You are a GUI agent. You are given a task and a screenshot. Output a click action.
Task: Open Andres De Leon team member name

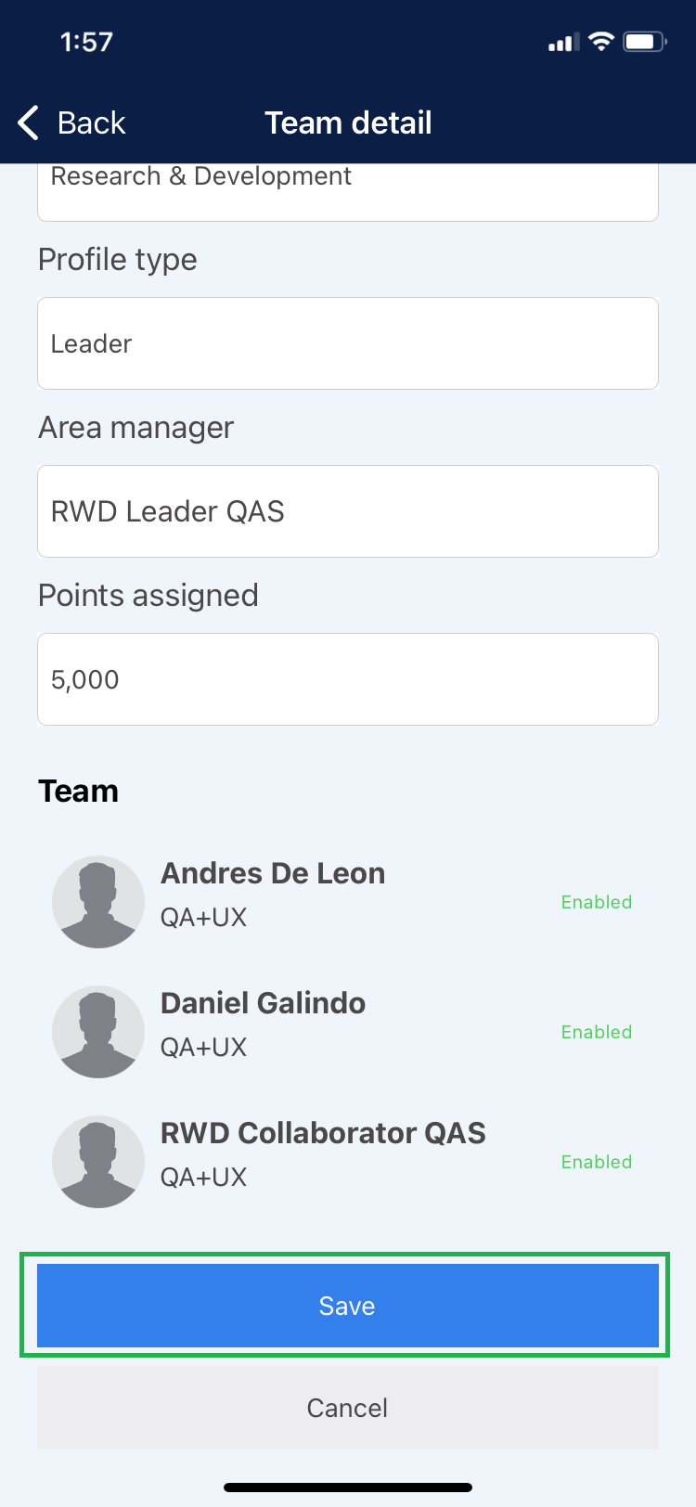[x=273, y=873]
